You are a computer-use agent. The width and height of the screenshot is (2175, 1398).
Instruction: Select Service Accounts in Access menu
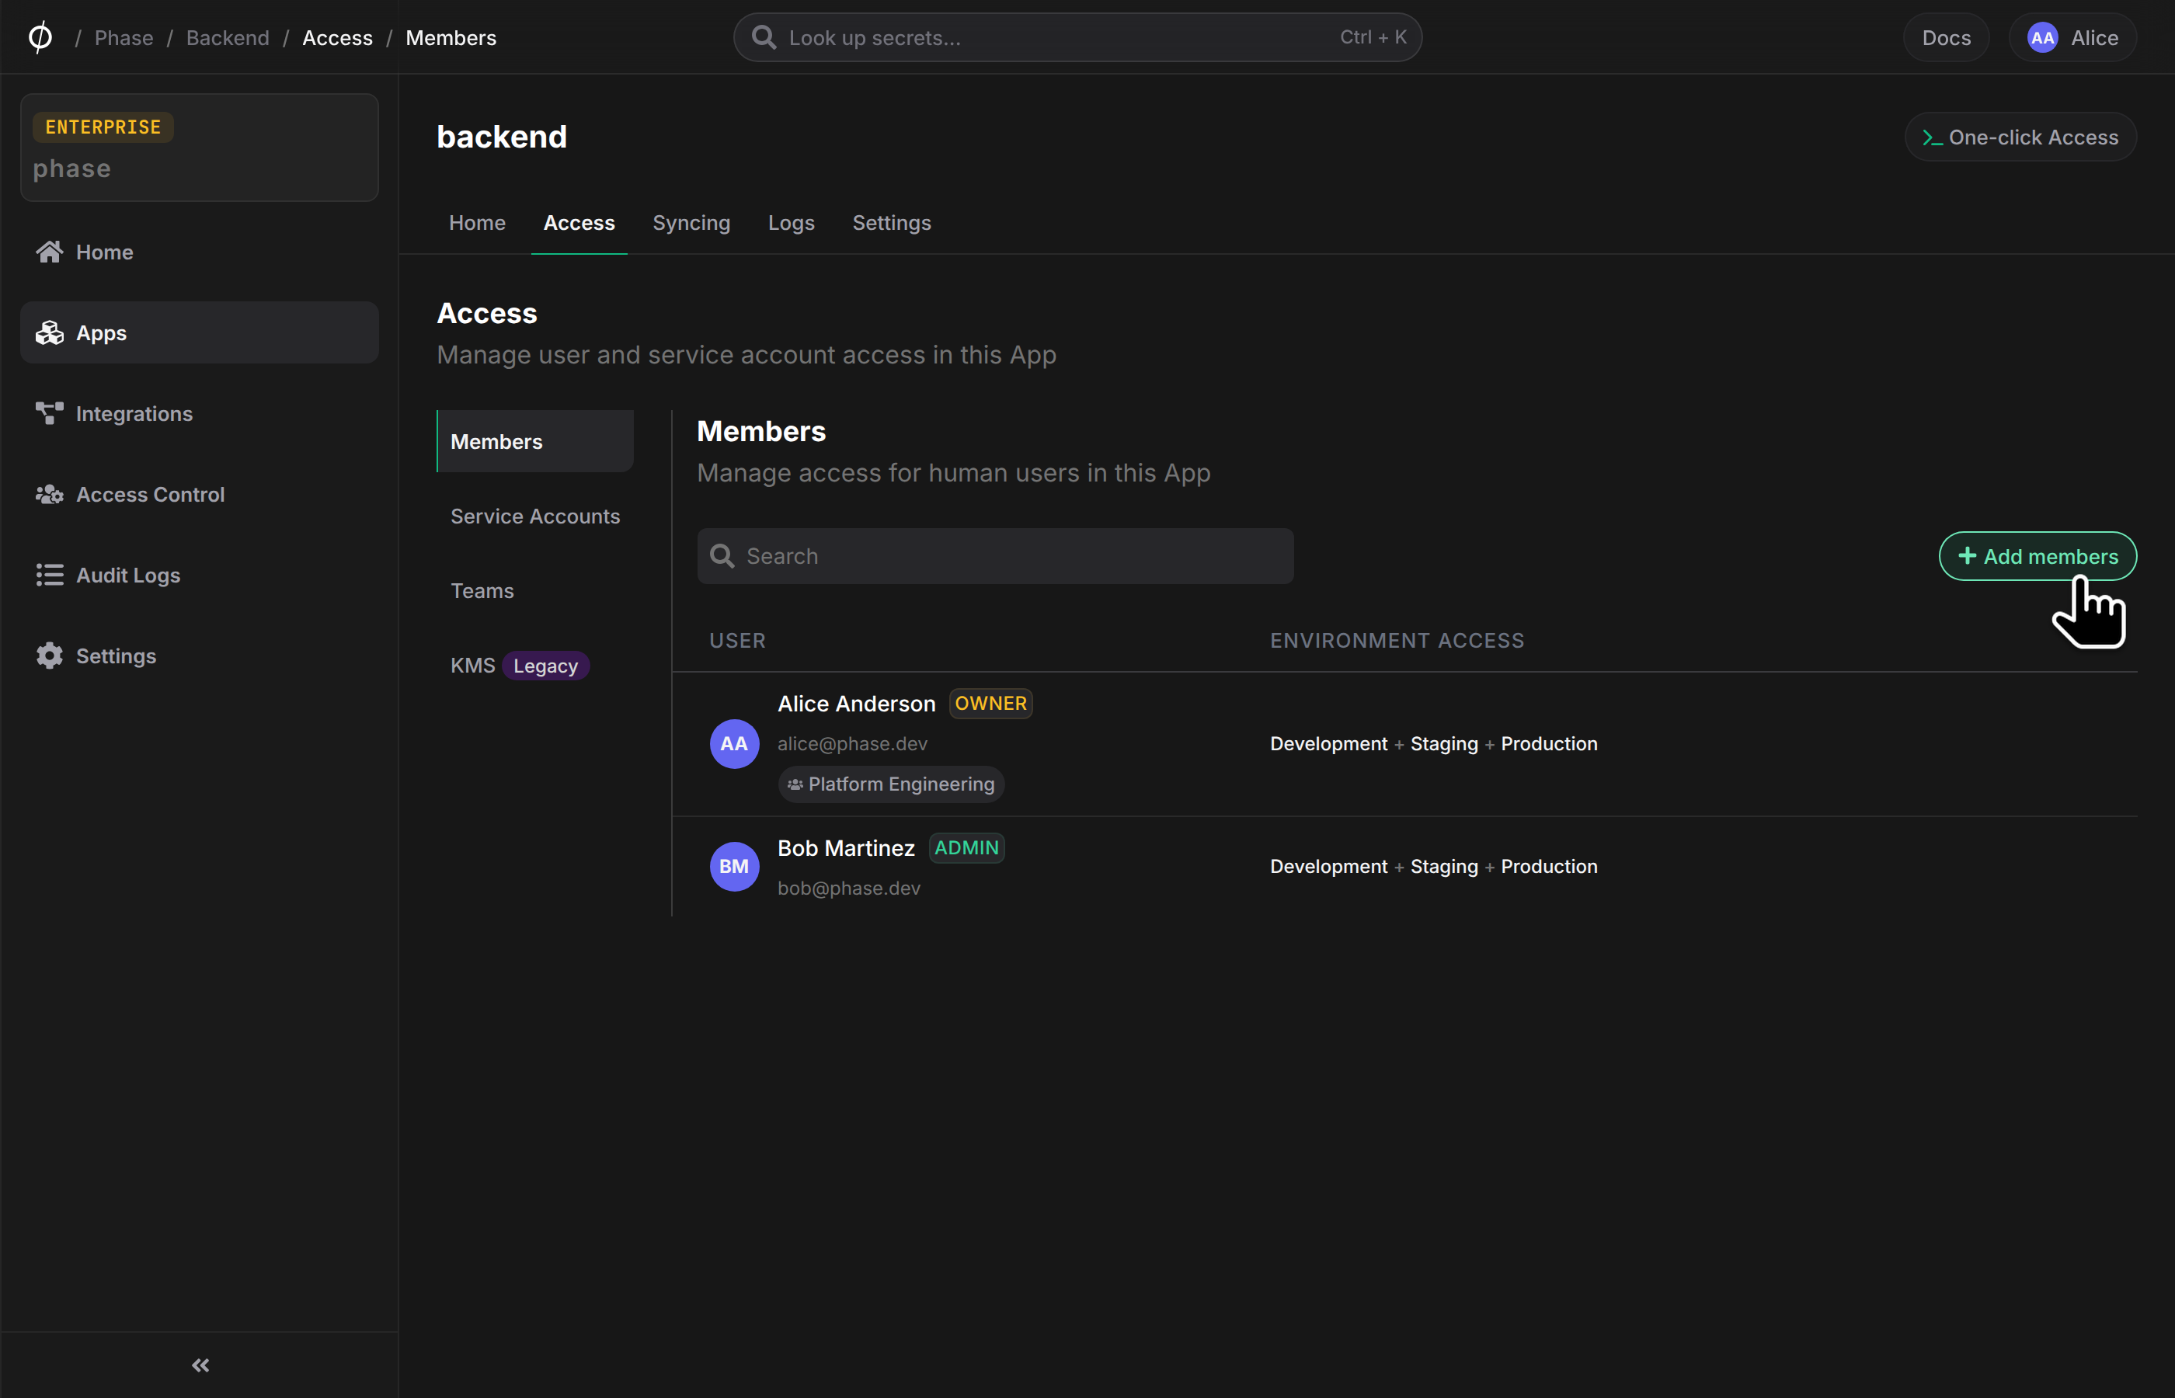click(x=534, y=516)
